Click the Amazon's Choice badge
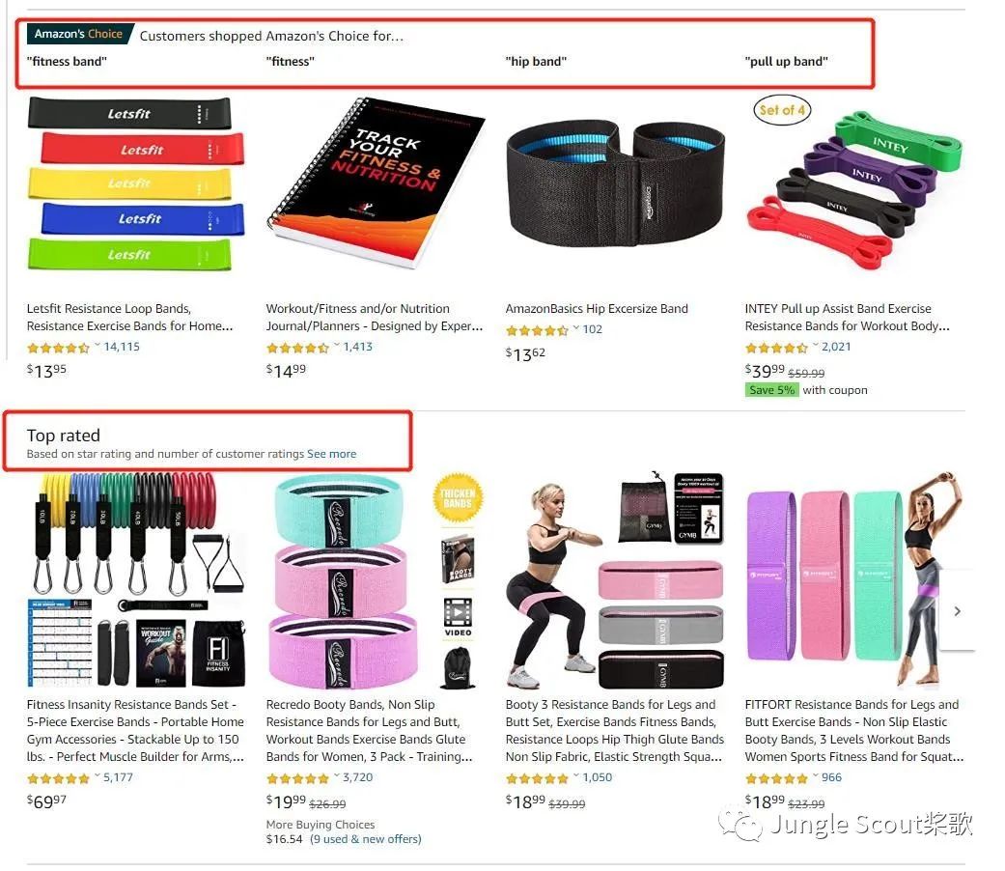Screen dimensions: 1005x871 80,34
